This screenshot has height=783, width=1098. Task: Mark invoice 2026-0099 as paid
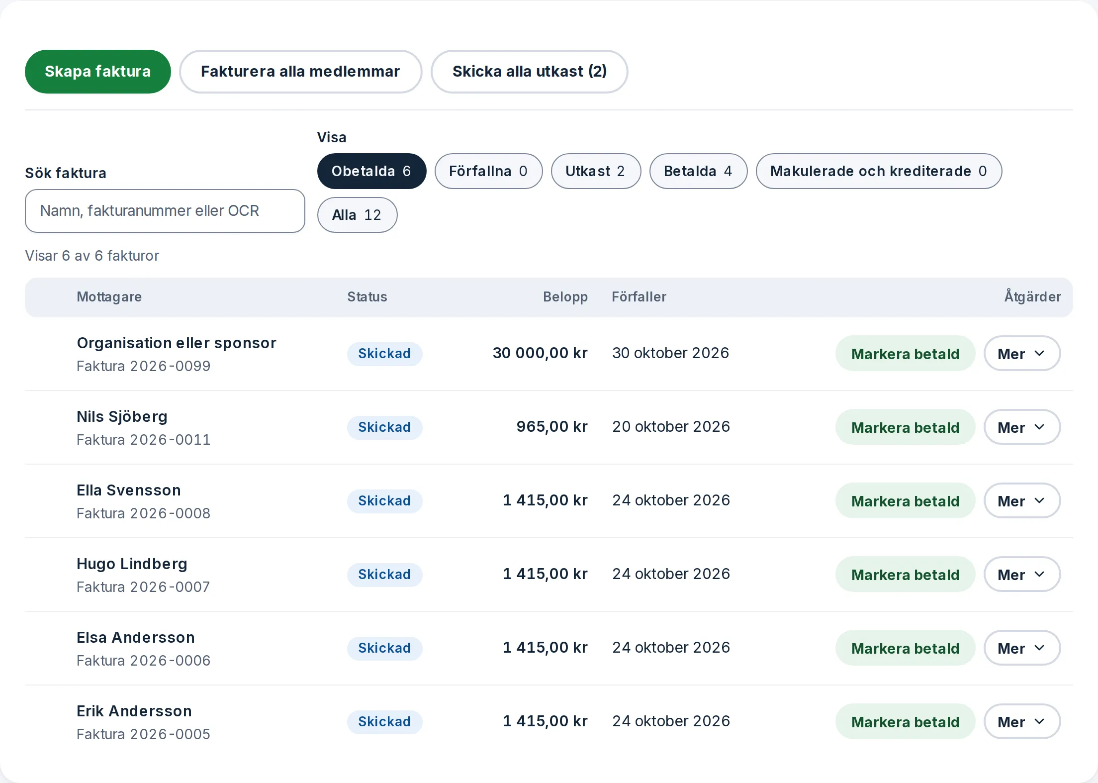point(905,354)
